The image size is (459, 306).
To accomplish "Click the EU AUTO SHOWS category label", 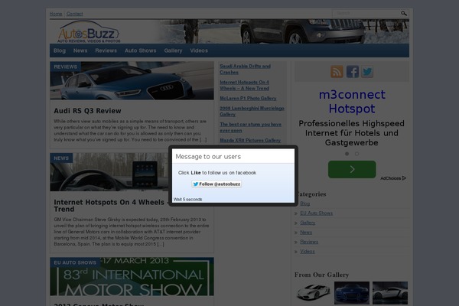I will click(x=75, y=262).
